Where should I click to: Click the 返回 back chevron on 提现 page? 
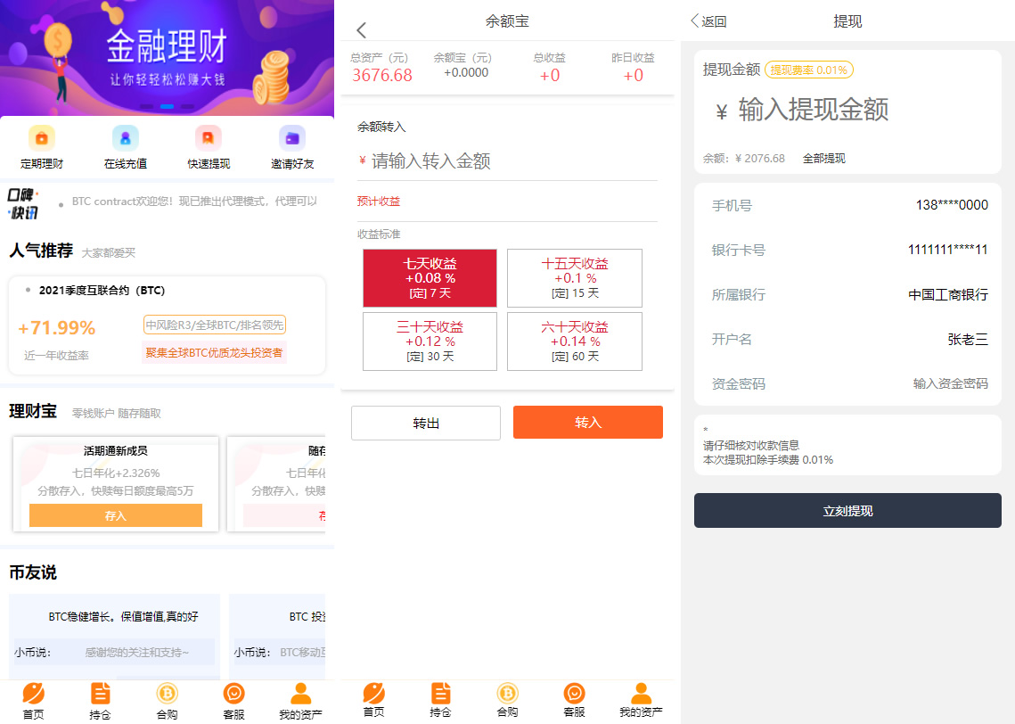[x=696, y=21]
